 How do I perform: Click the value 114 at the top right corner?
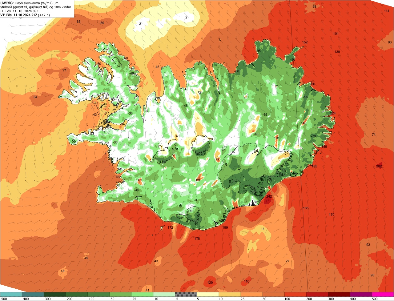click(387, 11)
